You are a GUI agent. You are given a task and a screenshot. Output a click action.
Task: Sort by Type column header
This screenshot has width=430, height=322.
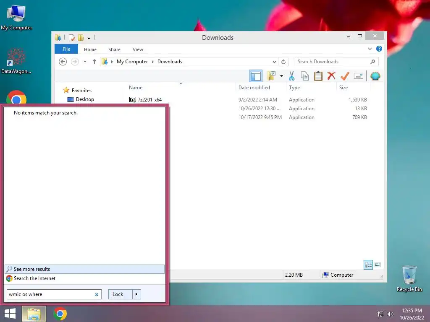[294, 88]
